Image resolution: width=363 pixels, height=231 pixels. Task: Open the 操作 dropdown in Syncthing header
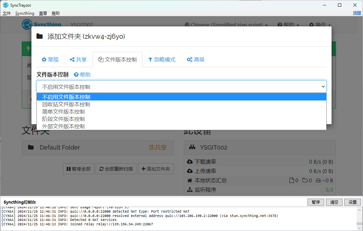tap(320, 24)
